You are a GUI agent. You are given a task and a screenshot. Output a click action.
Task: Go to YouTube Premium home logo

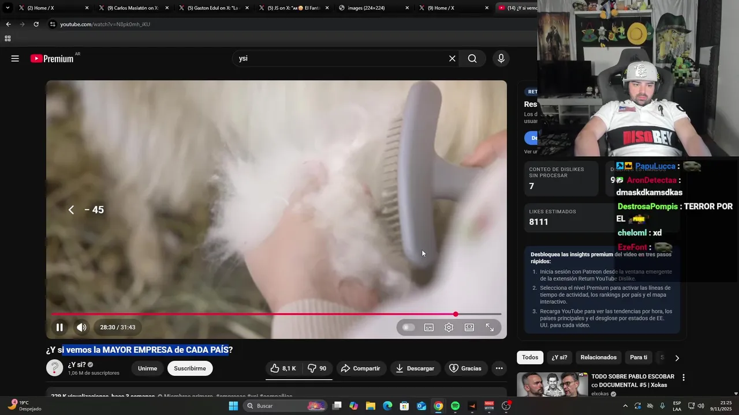52,58
